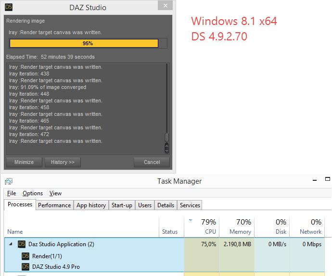Click the render log scrollbar
The width and height of the screenshot is (332, 276).
[167, 106]
